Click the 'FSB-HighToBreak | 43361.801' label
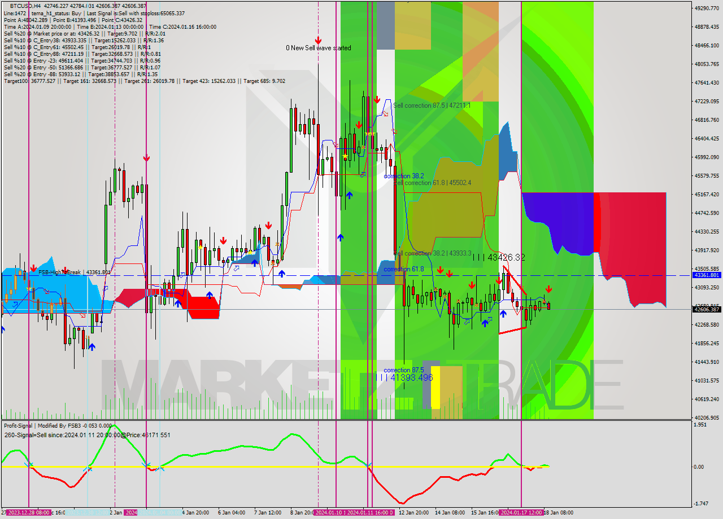Screen dimensions: 723x519 [x=75, y=272]
